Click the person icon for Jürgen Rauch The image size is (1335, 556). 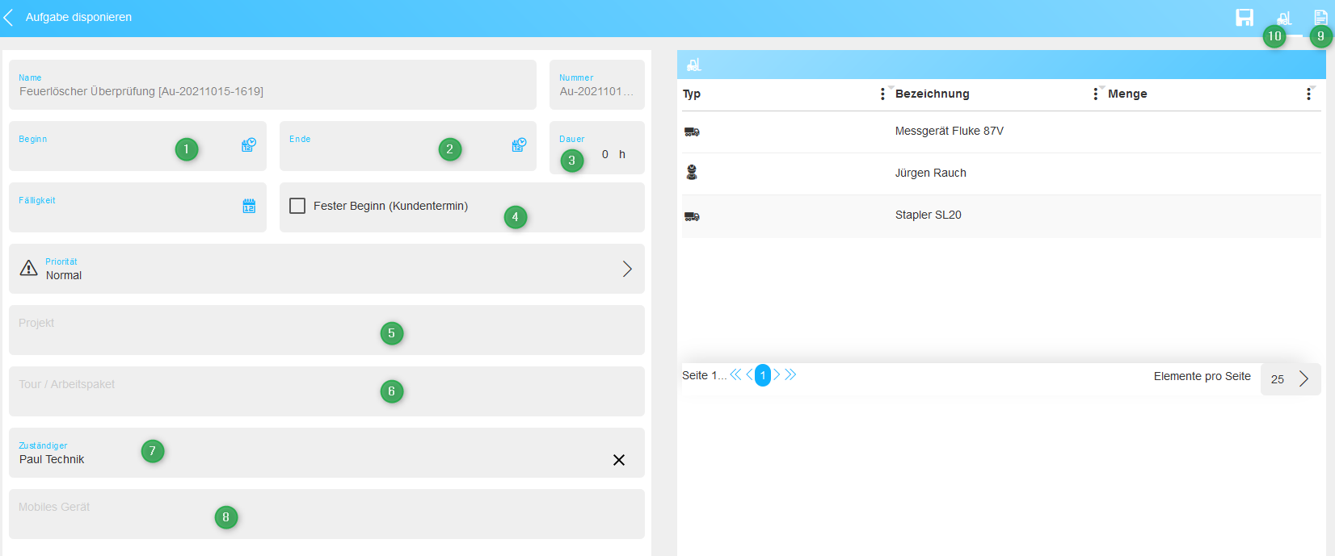click(x=692, y=172)
